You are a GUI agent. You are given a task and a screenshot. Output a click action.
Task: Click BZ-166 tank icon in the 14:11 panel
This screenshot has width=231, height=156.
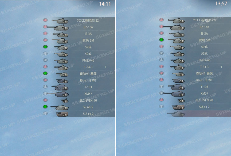click(x=58, y=27)
